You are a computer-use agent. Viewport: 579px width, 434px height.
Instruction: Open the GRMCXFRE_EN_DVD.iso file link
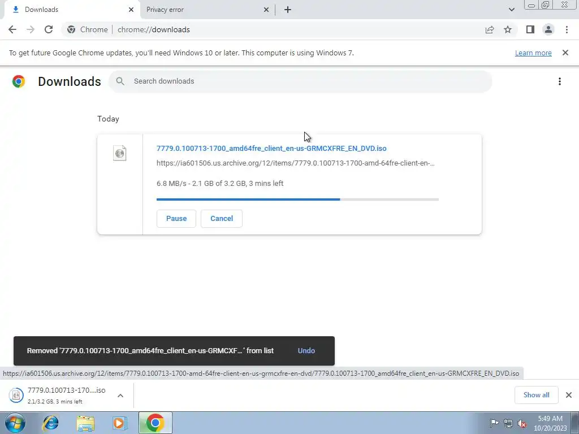(x=271, y=149)
